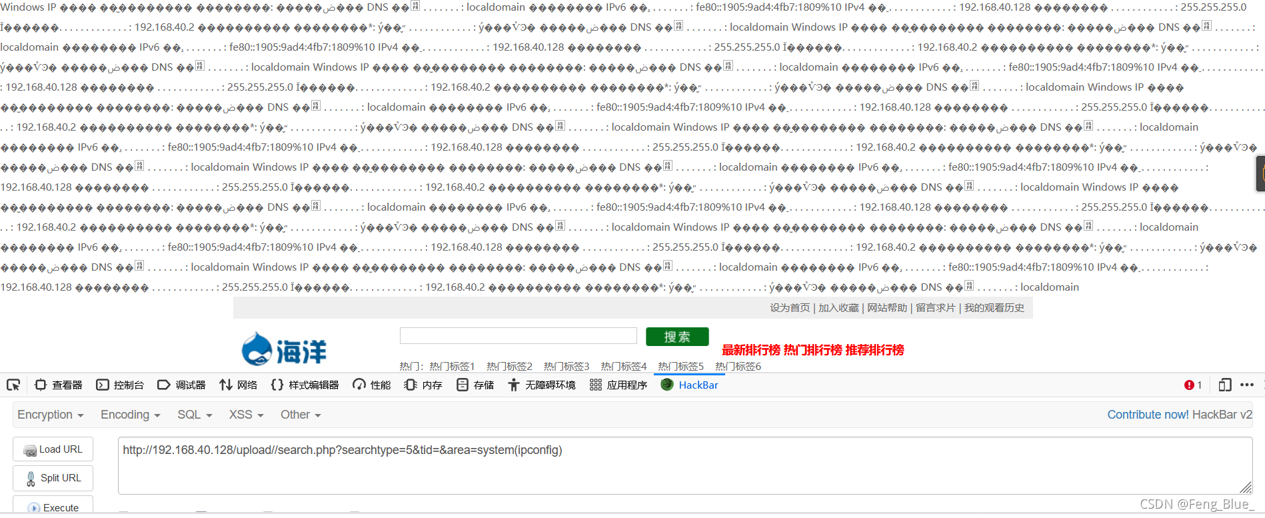Open the red 推荐排行榜 link
Screen dimensions: 1265x518
pyautogui.click(x=875, y=350)
